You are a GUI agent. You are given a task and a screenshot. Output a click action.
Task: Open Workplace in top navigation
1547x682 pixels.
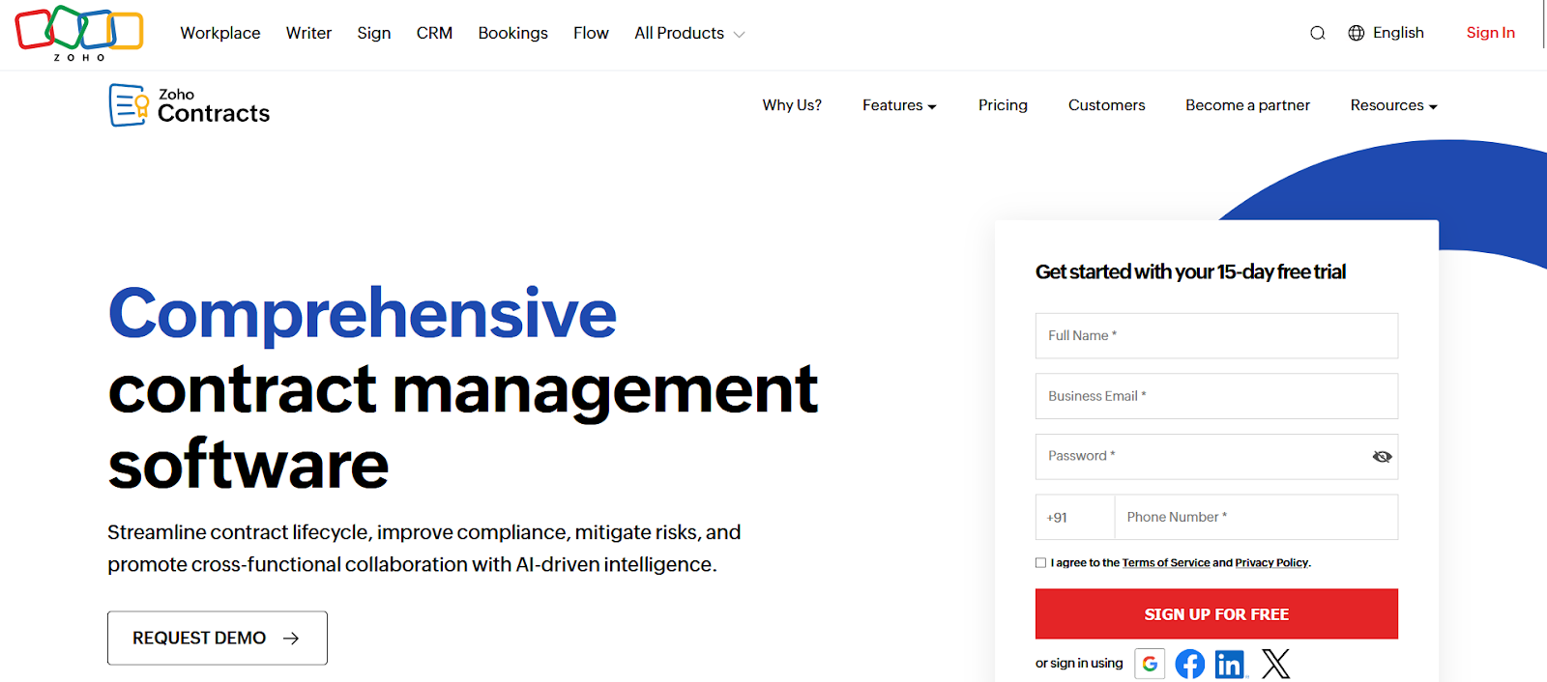click(x=220, y=33)
